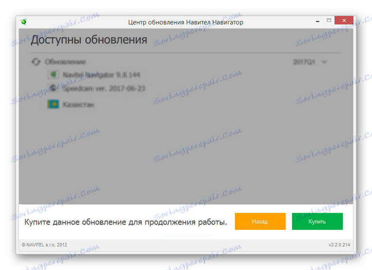Viewport: 372px width, 270px height.
Task: Expand the 2017Q1 version dropdown chevron
Action: [x=324, y=62]
